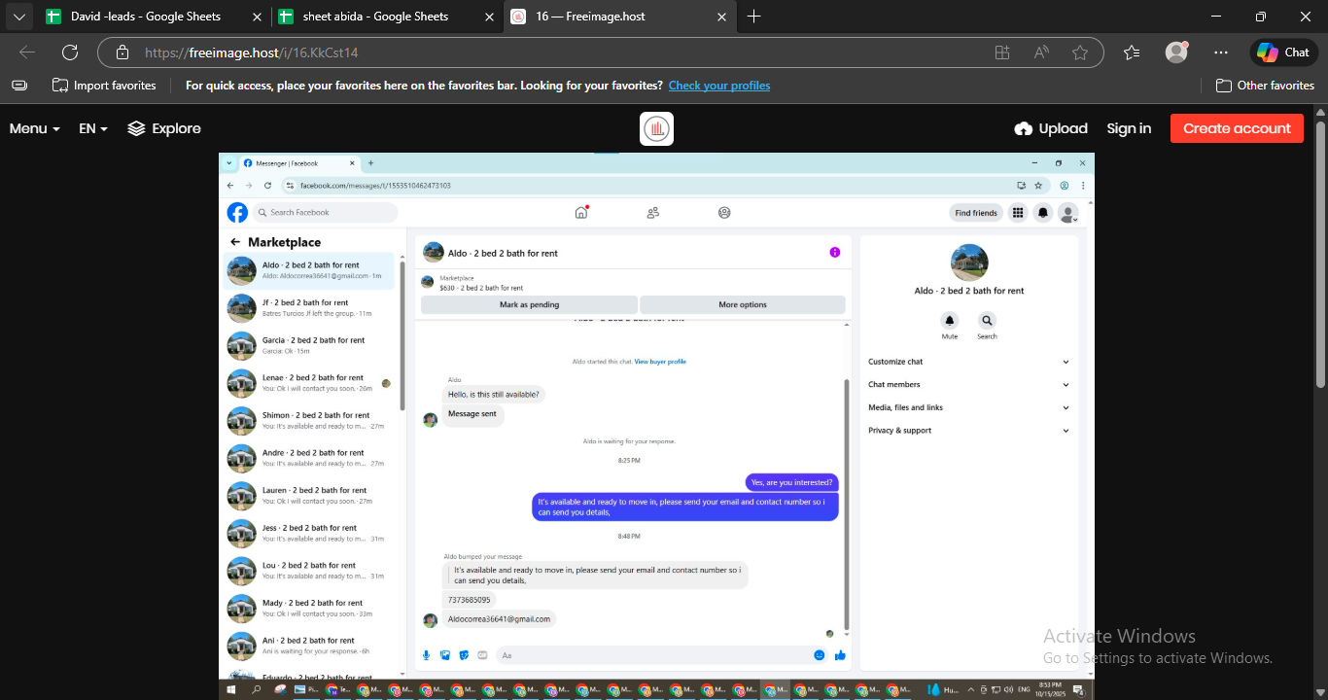Image resolution: width=1328 pixels, height=700 pixels.
Task: Open the EN language dropdown
Action: [x=93, y=128]
